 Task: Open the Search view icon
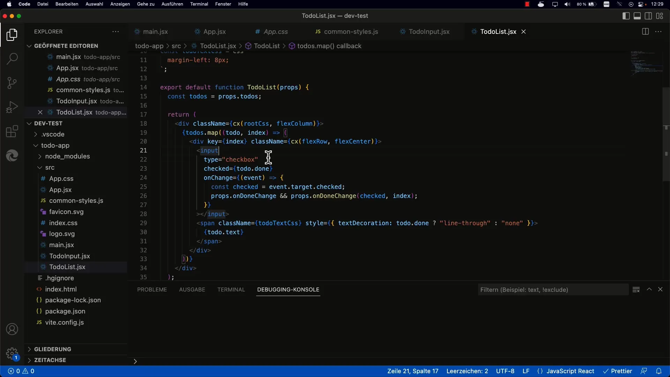click(12, 59)
